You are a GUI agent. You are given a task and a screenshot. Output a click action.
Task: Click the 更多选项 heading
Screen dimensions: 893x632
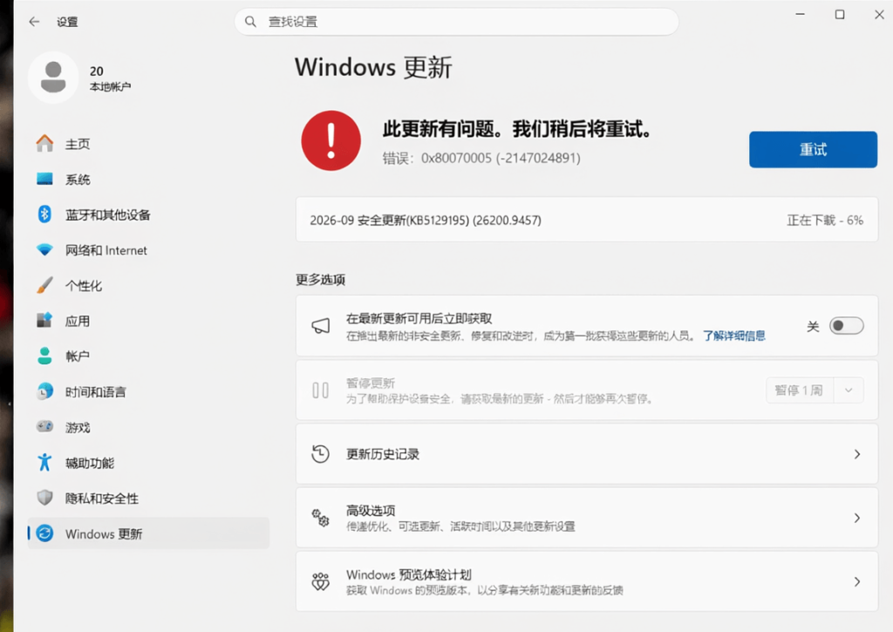pyautogui.click(x=320, y=280)
